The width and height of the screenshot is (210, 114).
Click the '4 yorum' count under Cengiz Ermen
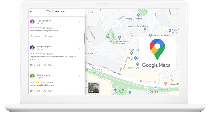(x=40, y=78)
